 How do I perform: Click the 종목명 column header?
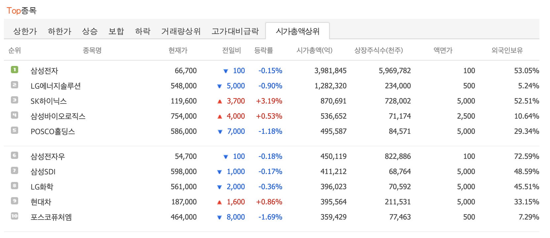[92, 50]
